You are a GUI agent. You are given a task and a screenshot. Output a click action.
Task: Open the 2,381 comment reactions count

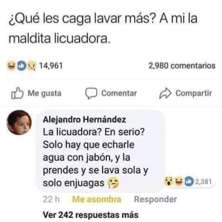[204, 182]
